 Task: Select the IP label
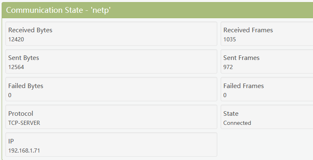pyautogui.click(x=11, y=141)
